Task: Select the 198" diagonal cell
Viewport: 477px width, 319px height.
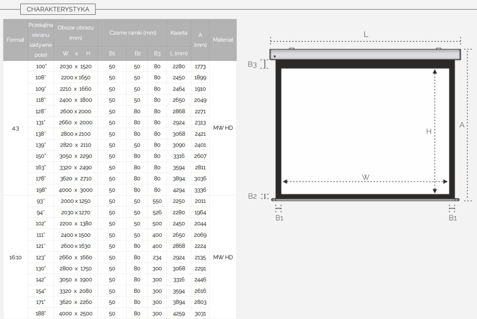Action: [x=41, y=190]
